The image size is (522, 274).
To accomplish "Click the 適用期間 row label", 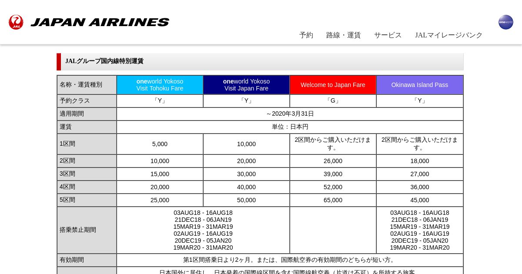I will tap(87, 114).
